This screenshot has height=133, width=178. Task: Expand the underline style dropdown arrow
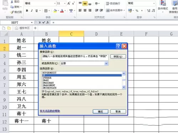(x=40, y=11)
